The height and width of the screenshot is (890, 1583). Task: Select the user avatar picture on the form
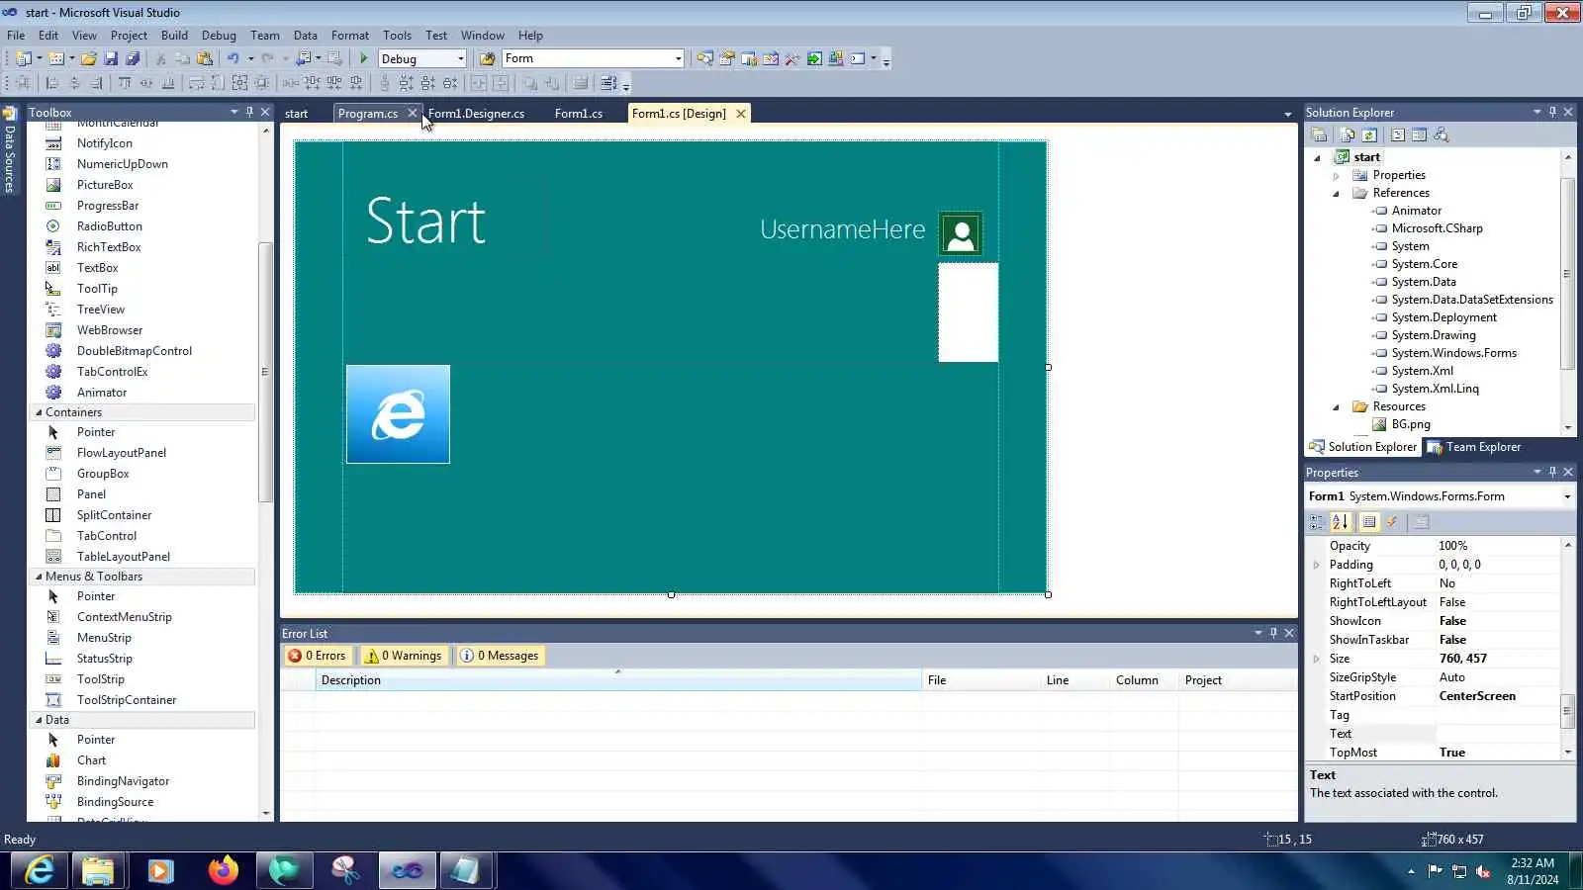tap(961, 234)
